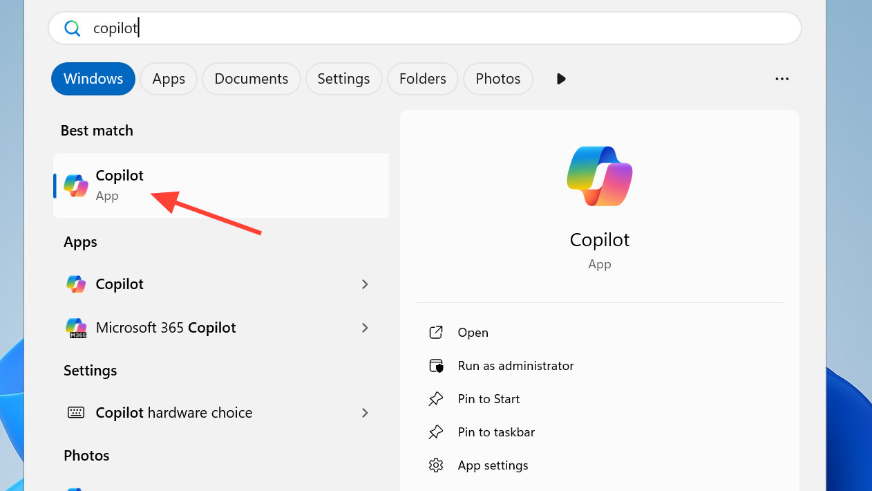This screenshot has width=872, height=491.
Task: Show more filter categories arrow
Action: 561,79
